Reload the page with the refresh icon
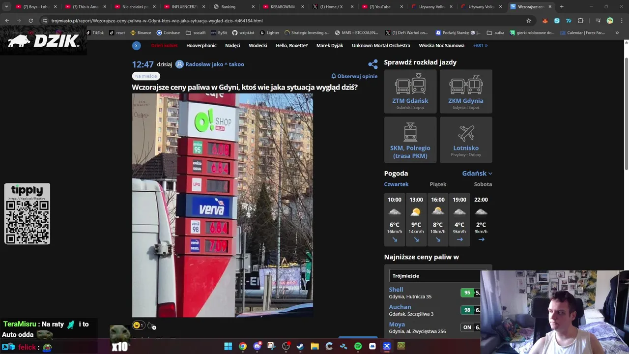Image resolution: width=629 pixels, height=354 pixels. (x=30, y=21)
